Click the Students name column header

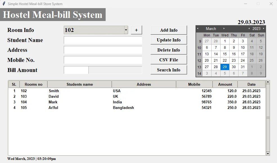(80, 84)
